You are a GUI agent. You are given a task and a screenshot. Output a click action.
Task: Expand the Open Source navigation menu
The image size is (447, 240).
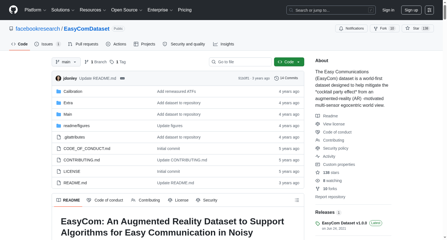pos(127,10)
